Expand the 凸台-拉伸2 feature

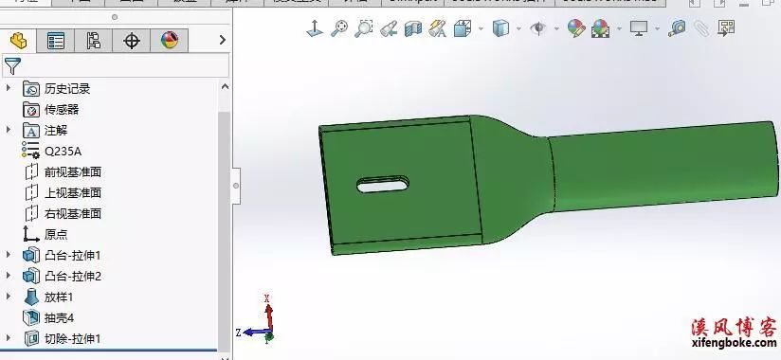tap(8, 276)
